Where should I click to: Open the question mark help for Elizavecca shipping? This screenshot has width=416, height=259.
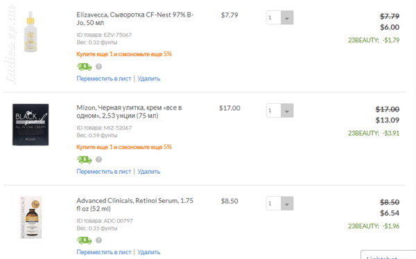98,66
